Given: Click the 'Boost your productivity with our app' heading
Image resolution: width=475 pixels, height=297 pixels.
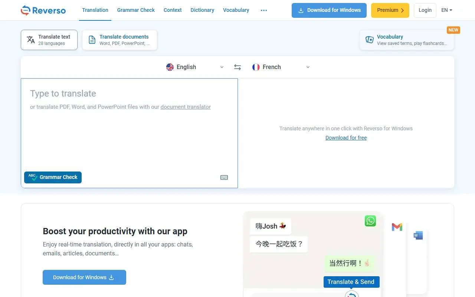Looking at the screenshot, I should coord(115,231).
